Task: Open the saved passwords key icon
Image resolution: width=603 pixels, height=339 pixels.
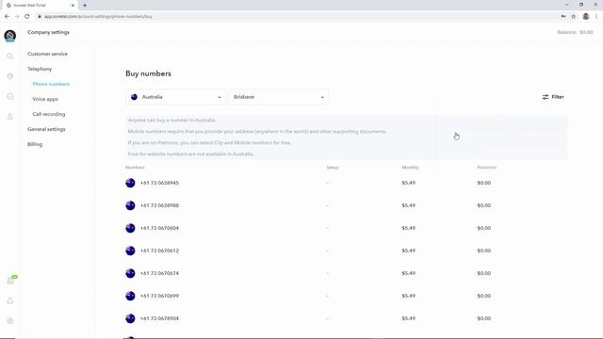Action: tap(563, 17)
